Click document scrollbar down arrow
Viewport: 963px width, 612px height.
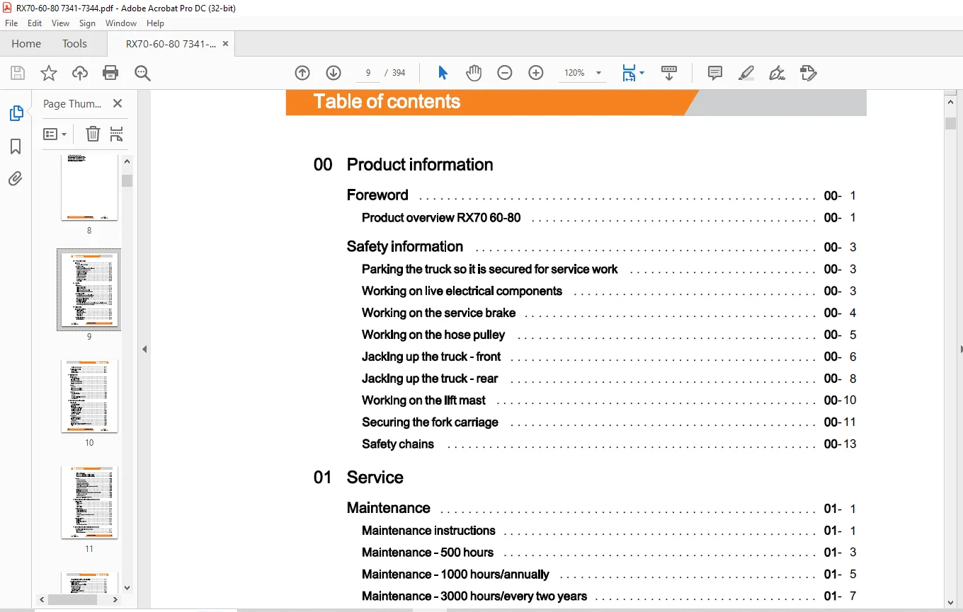[x=950, y=601]
